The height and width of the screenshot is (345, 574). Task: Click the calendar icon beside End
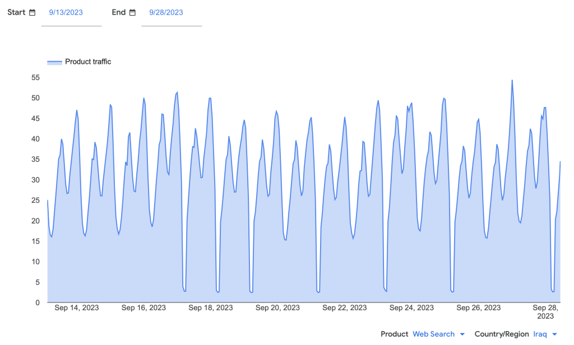coord(132,12)
